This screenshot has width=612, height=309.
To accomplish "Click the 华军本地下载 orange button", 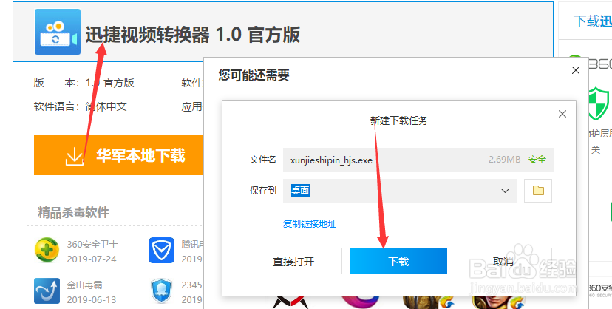I will (x=119, y=155).
